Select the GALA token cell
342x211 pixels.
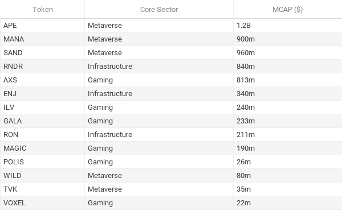[x=43, y=121]
